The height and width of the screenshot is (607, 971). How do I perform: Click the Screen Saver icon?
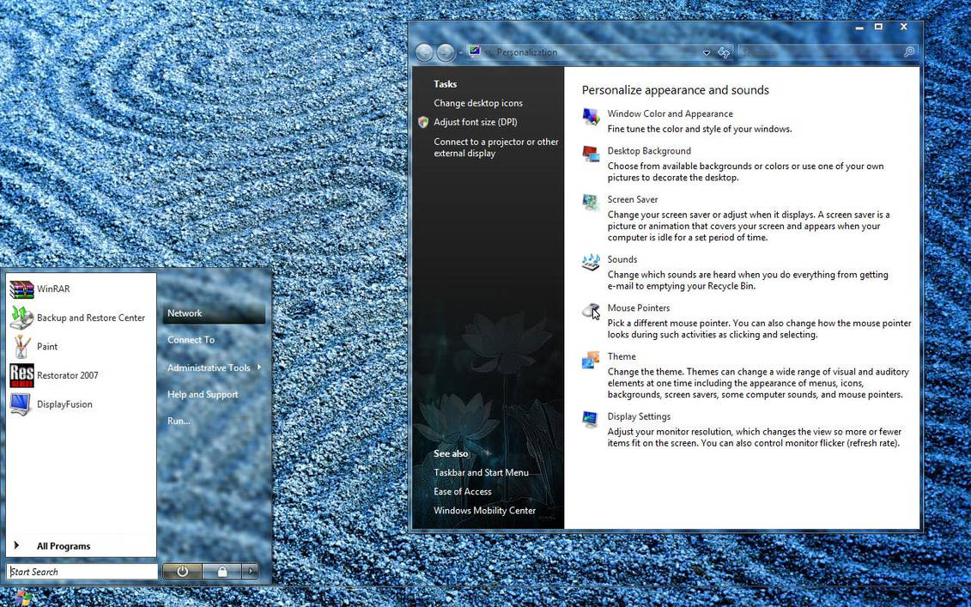591,202
